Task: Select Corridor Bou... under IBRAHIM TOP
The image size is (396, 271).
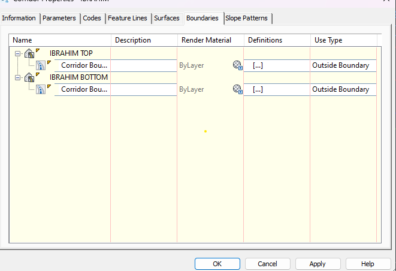Action: tap(84, 65)
